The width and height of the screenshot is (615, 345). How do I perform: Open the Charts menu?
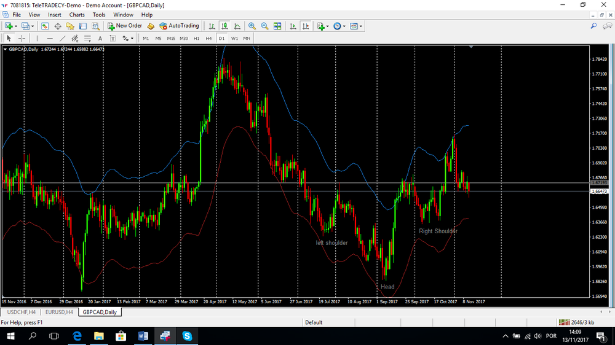click(x=77, y=15)
